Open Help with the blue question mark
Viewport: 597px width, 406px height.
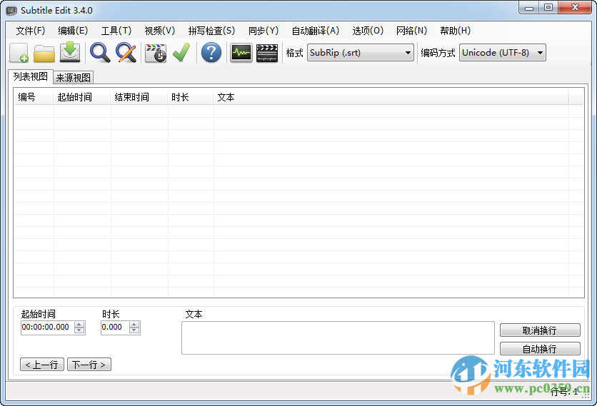point(211,53)
